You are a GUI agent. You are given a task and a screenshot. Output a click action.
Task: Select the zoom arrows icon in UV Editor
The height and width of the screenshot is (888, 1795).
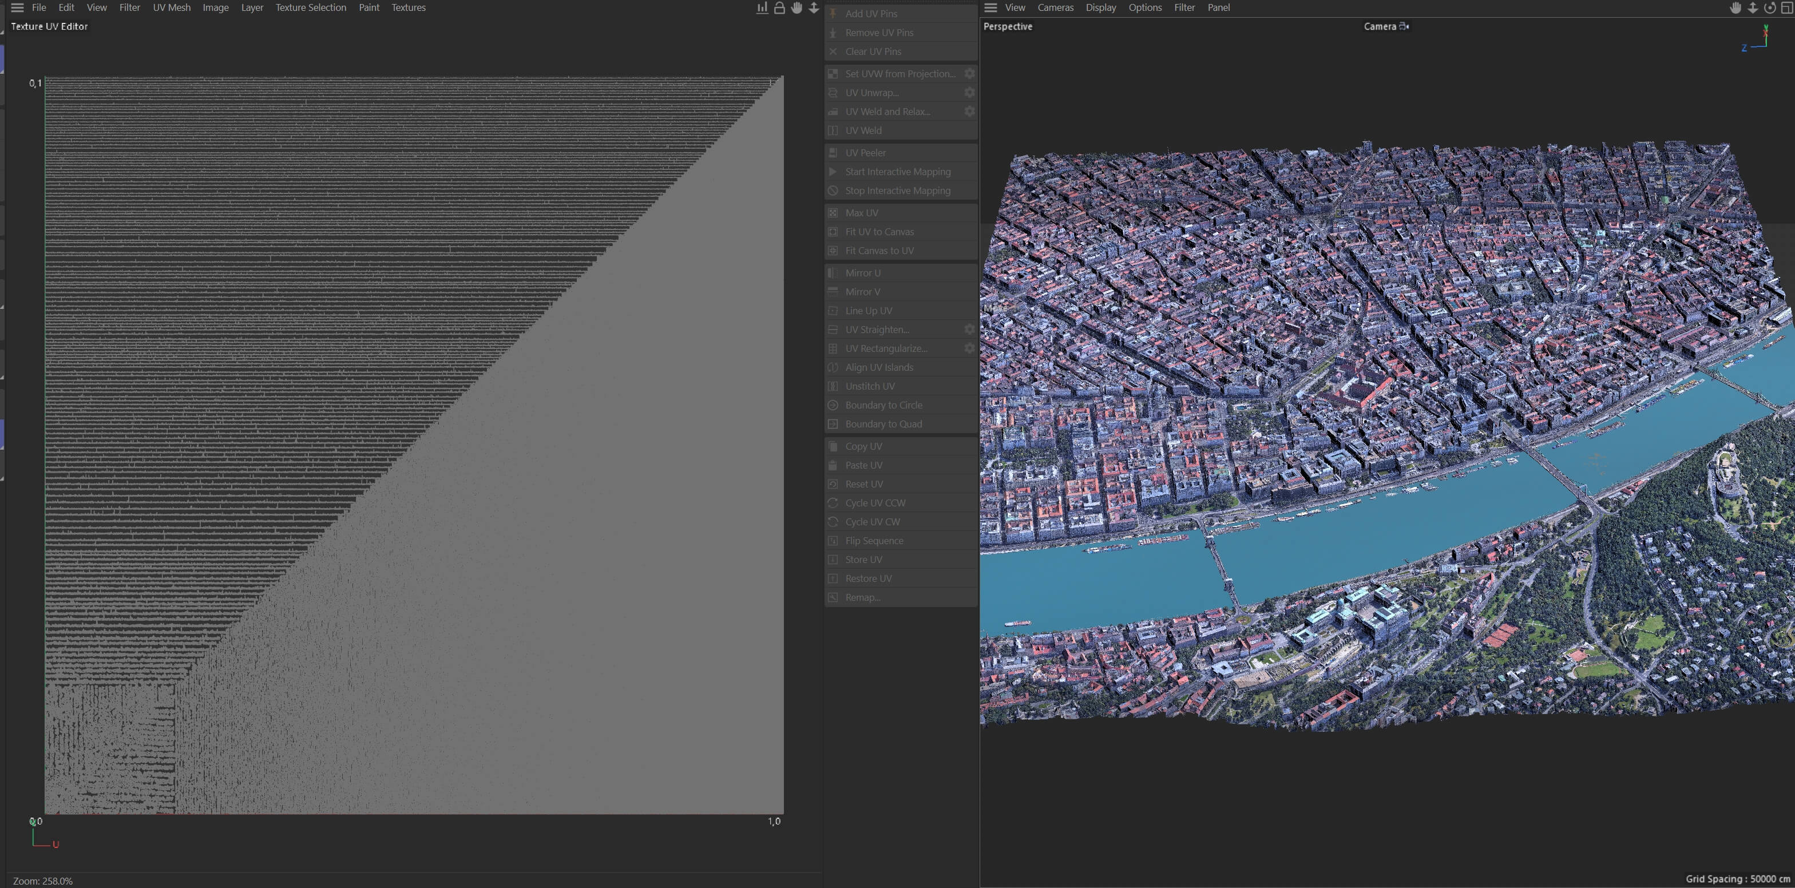[814, 7]
